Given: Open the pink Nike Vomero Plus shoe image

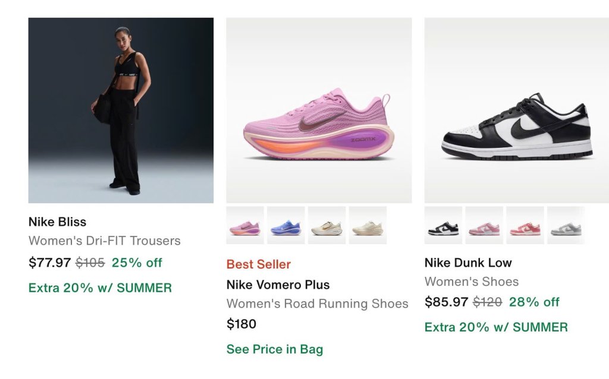Looking at the screenshot, I should 319,110.
